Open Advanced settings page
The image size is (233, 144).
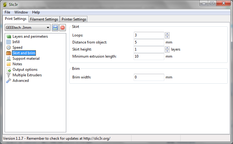point(21,81)
